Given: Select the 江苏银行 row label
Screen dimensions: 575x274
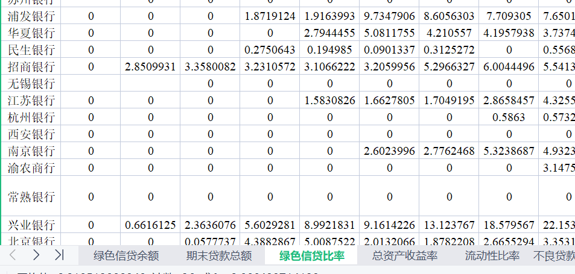Looking at the screenshot, I should pyautogui.click(x=31, y=100).
